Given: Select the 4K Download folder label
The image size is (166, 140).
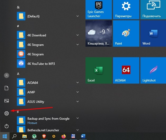Looking at the screenshot, I should click(x=37, y=35).
